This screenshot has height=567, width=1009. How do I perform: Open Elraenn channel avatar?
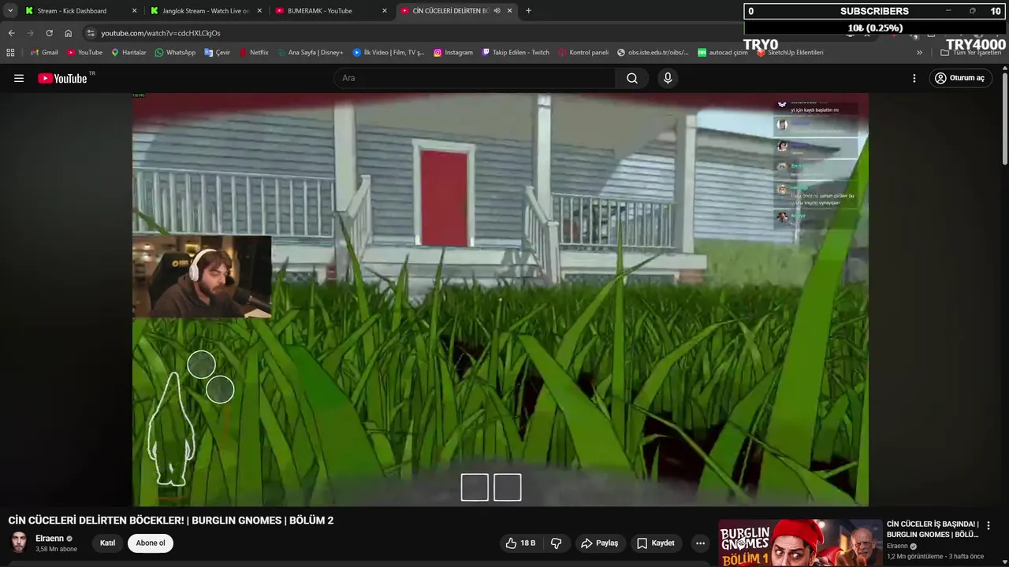pyautogui.click(x=19, y=543)
